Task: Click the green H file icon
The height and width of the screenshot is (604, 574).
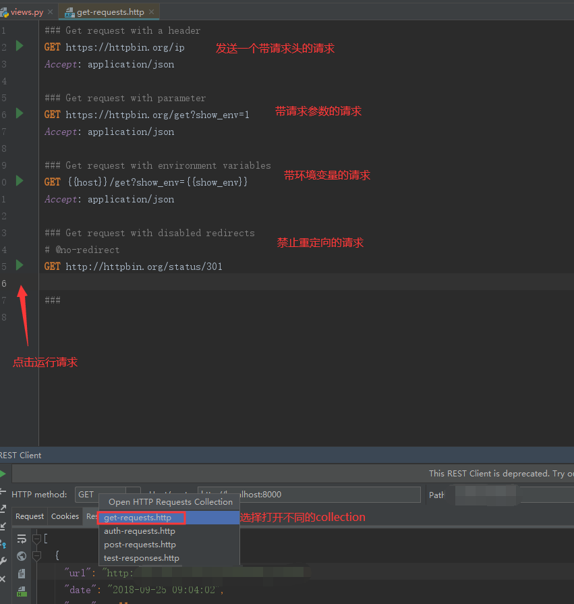Action: point(22,591)
